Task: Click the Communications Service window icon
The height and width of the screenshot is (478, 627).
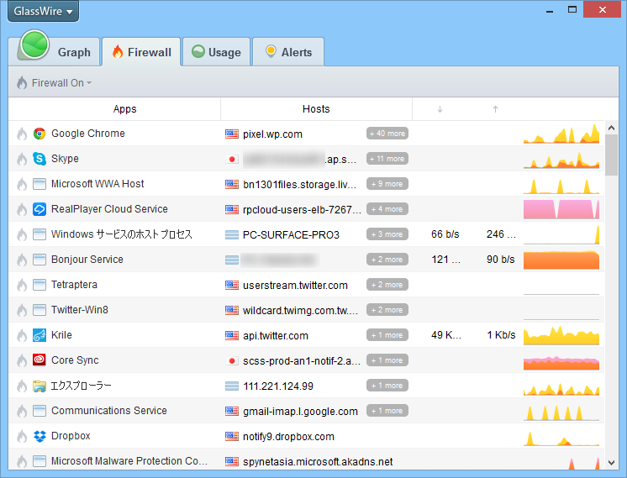Action: tap(40, 411)
